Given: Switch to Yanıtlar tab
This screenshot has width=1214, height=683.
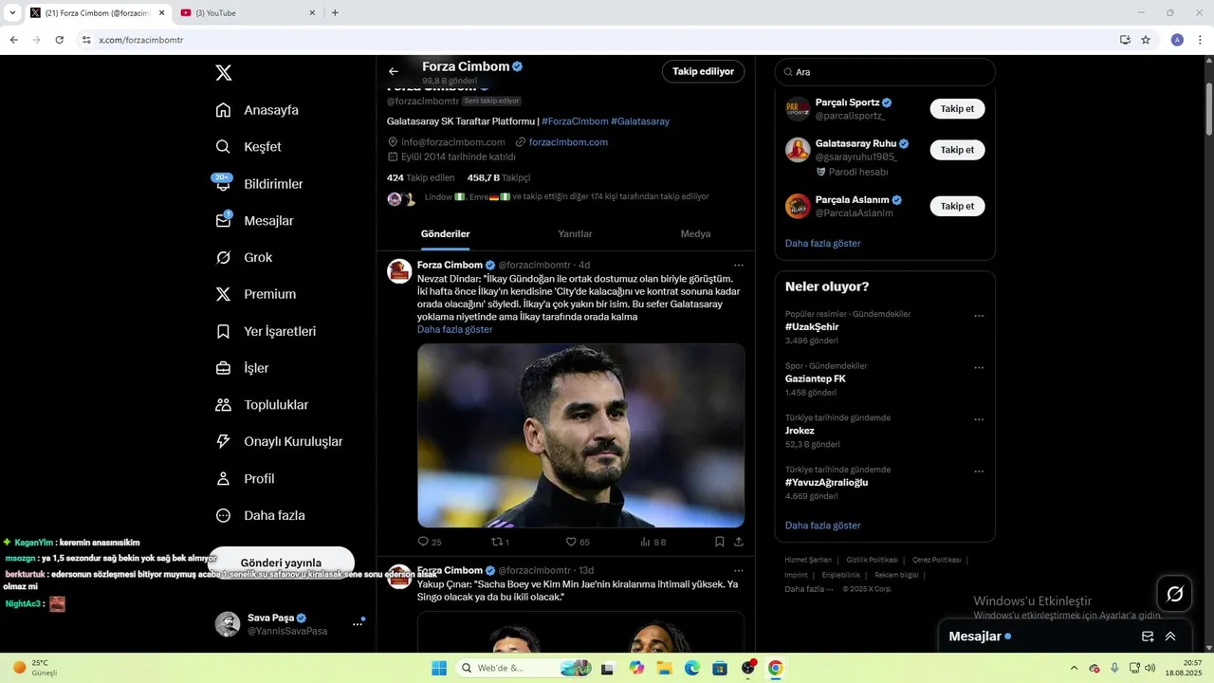Looking at the screenshot, I should pyautogui.click(x=575, y=234).
